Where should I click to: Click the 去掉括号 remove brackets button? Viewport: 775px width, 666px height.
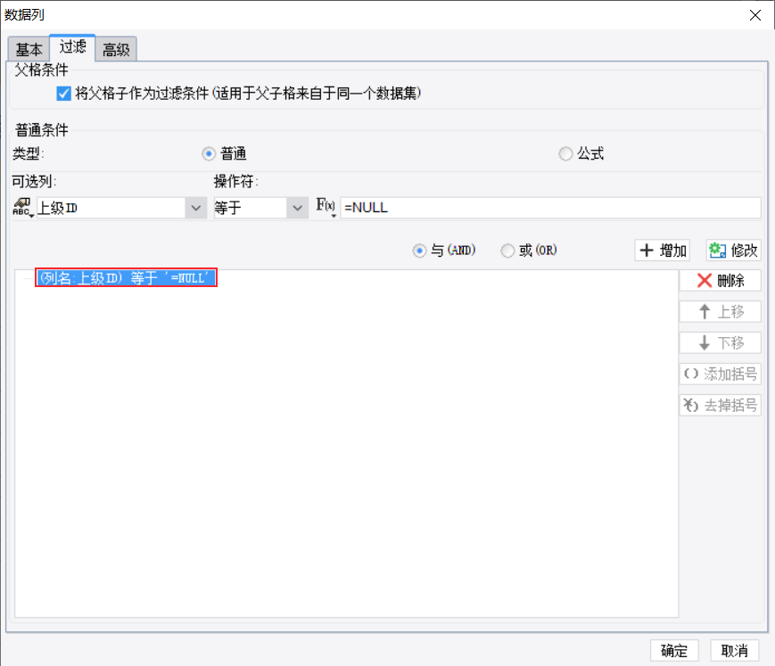pyautogui.click(x=720, y=405)
